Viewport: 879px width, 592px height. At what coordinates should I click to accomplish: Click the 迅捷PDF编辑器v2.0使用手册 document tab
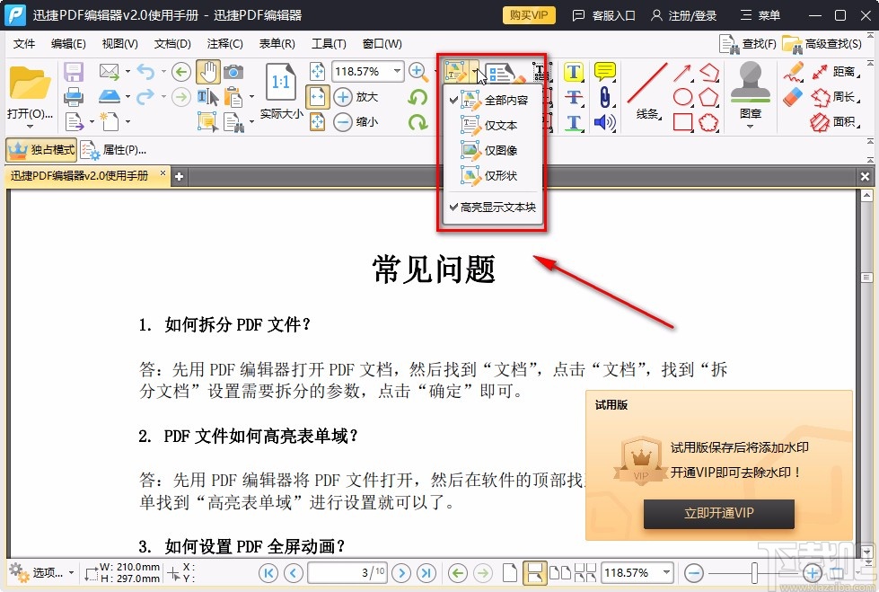pyautogui.click(x=85, y=176)
